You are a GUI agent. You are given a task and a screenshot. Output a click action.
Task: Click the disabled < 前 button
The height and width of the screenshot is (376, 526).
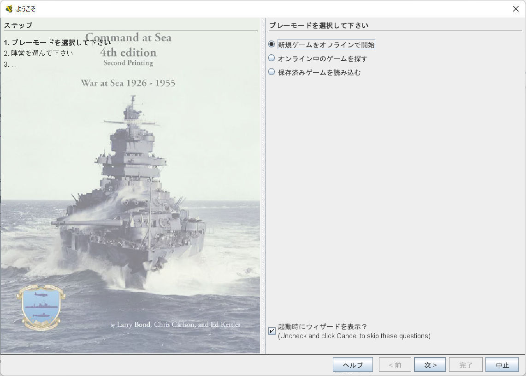coord(395,364)
